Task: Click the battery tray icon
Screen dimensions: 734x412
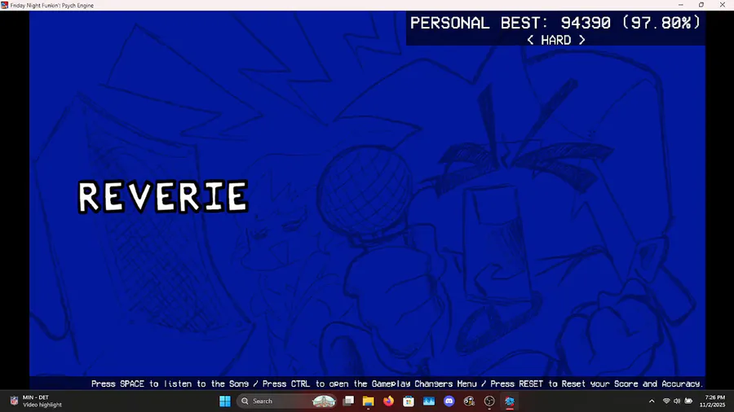Action: tap(688, 401)
